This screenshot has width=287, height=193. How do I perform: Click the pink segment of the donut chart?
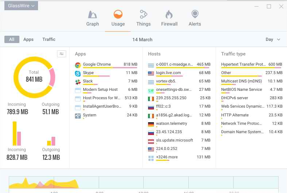53,77
